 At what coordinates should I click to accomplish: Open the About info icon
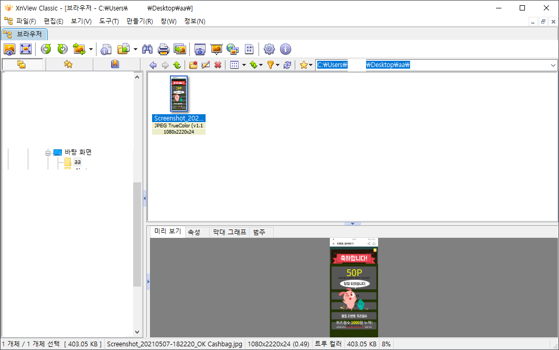pos(286,49)
